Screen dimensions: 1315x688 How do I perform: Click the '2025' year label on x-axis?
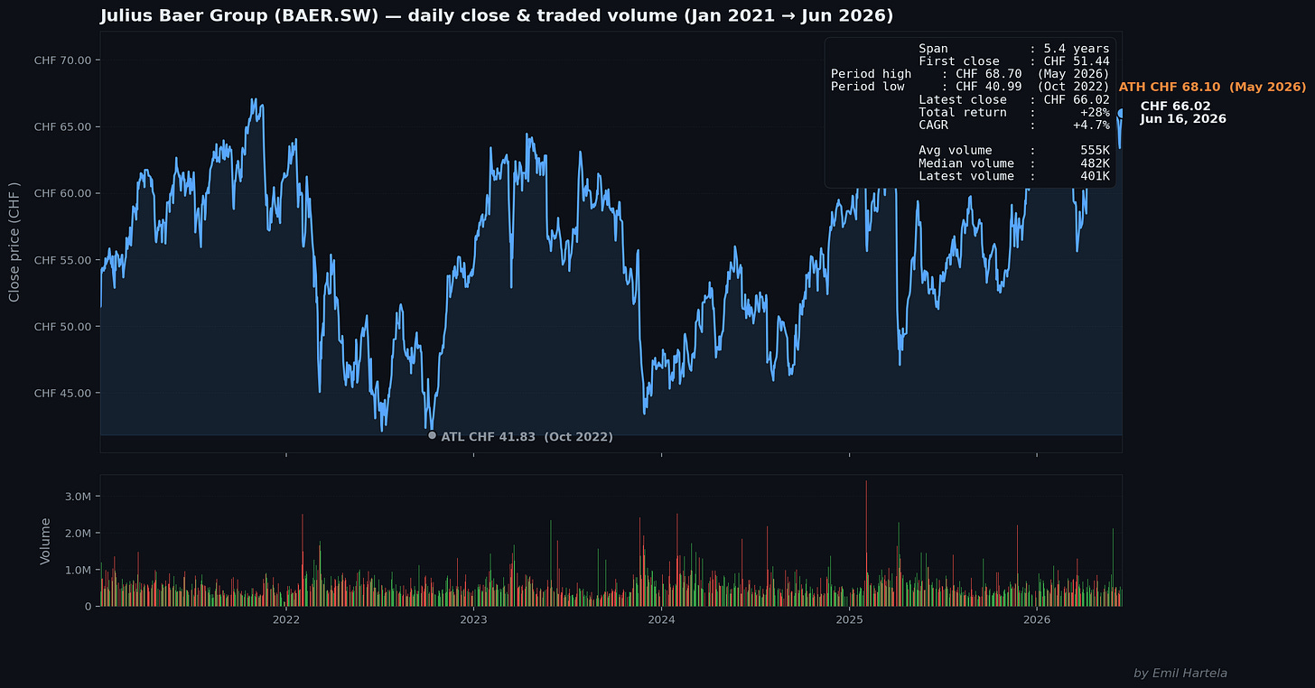pyautogui.click(x=850, y=619)
